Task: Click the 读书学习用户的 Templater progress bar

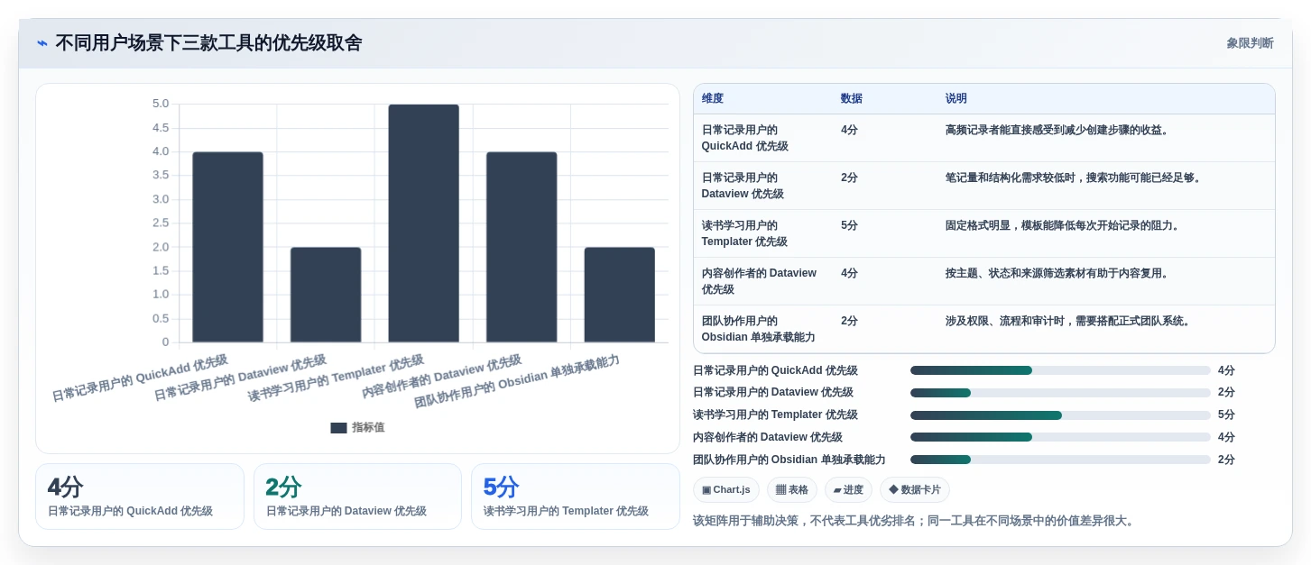Action: [x=1060, y=415]
